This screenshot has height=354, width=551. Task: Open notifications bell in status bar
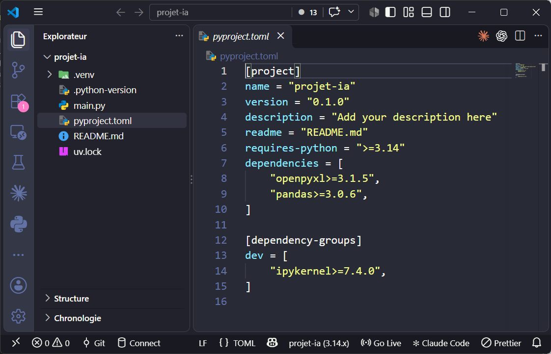[x=537, y=342]
